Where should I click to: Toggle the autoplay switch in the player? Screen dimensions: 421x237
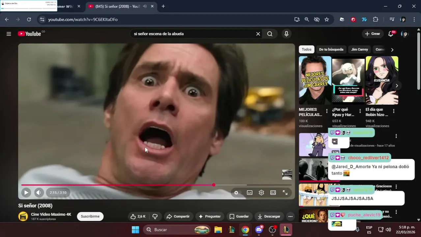tap(236, 193)
